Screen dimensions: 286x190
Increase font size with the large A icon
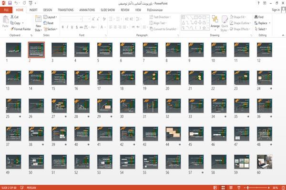coord(93,19)
